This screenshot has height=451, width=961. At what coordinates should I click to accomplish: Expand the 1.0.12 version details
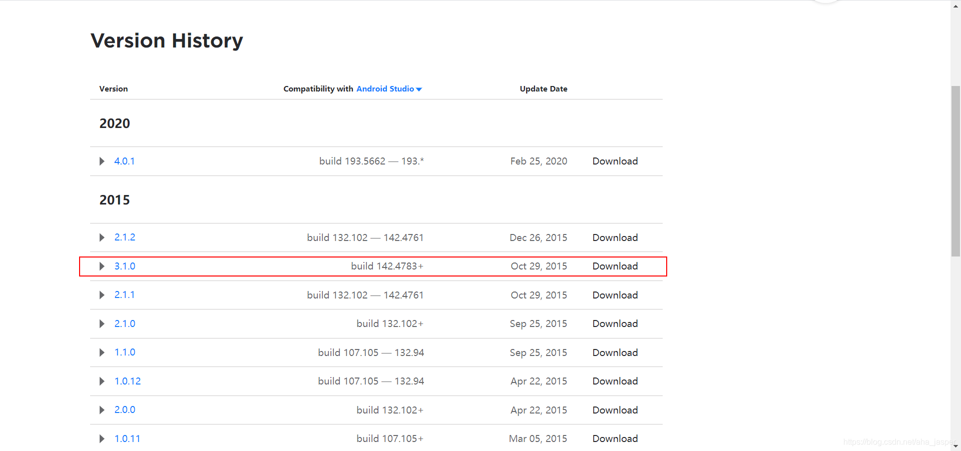(102, 381)
